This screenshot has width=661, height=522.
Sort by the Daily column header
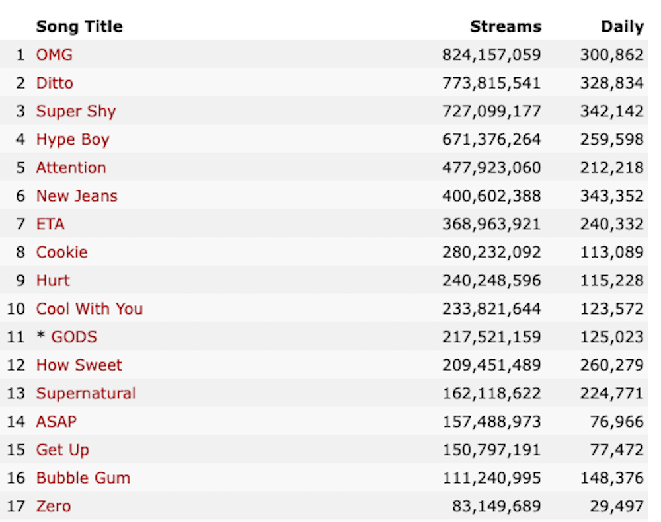click(623, 27)
